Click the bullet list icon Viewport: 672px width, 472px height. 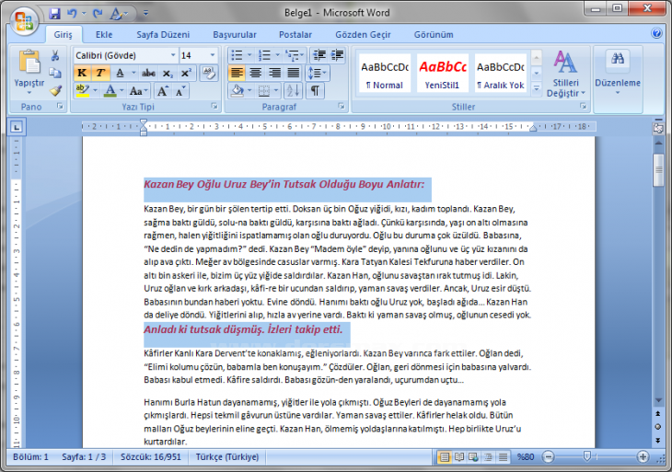[236, 55]
